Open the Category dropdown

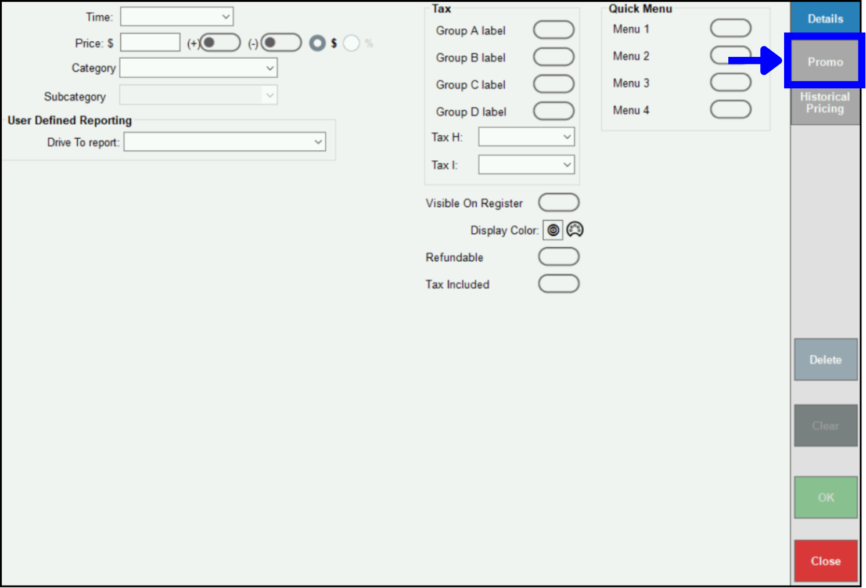(x=199, y=68)
